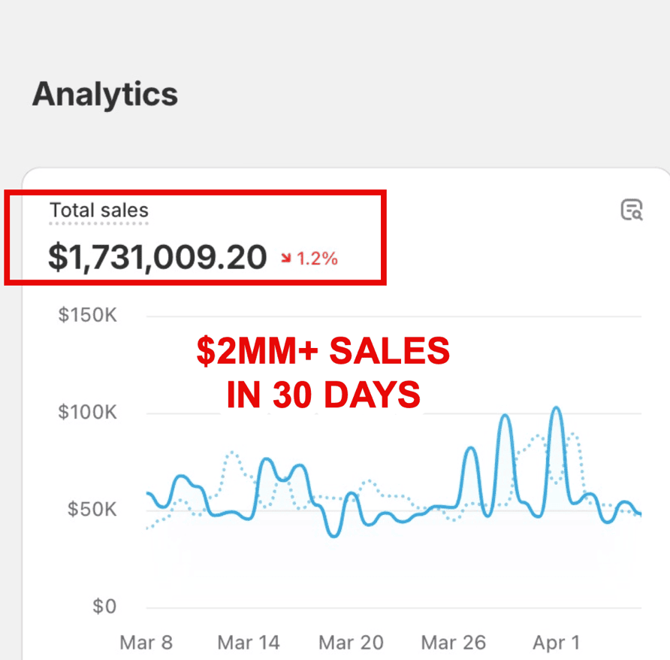Click the "IN 30 DAYS" overlay text
The height and width of the screenshot is (660, 670).
click(323, 395)
